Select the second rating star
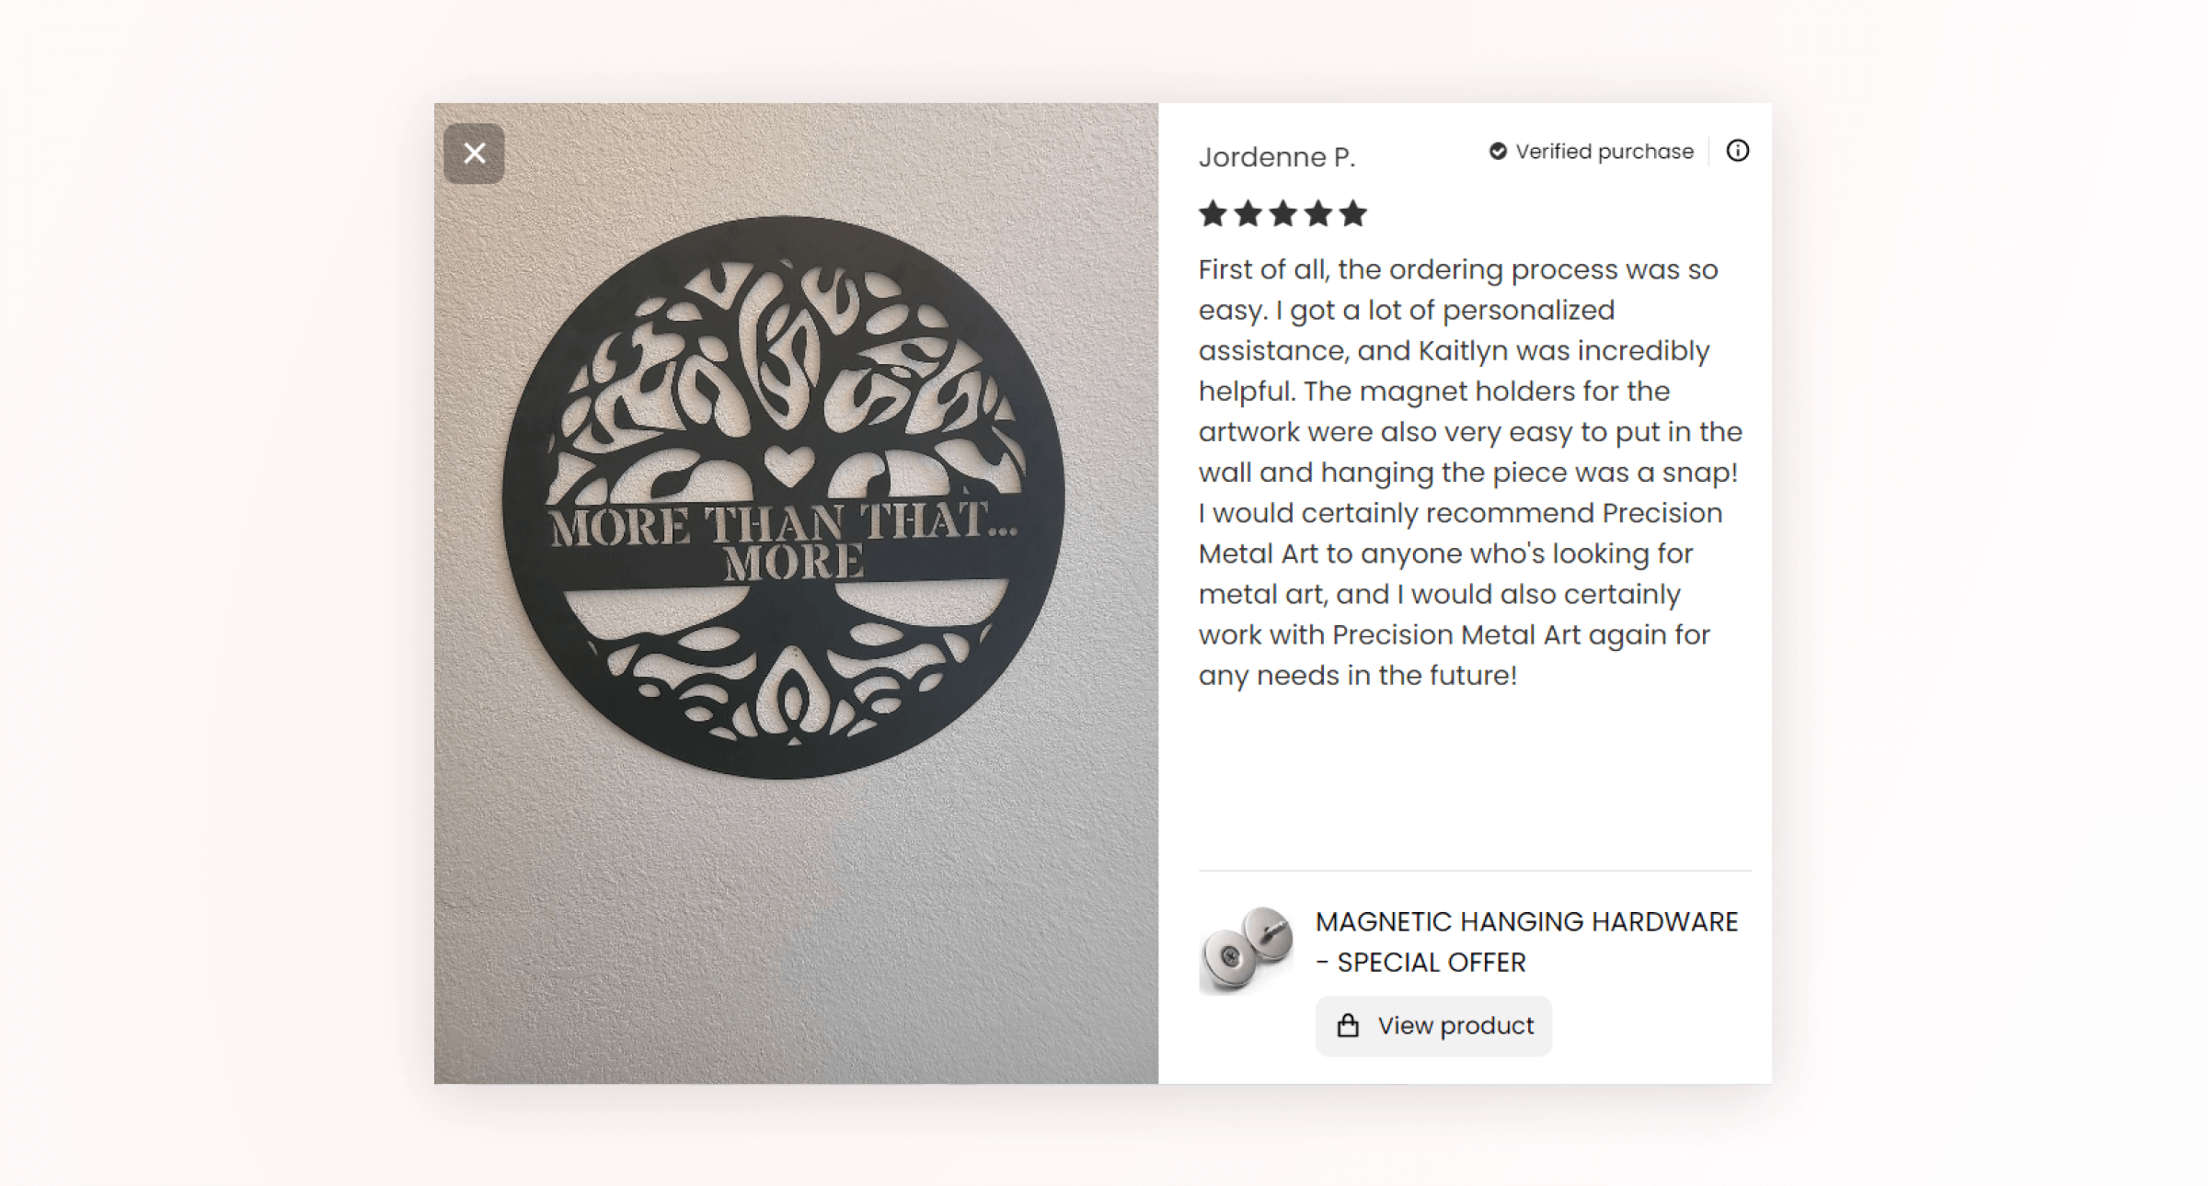The height and width of the screenshot is (1186, 2208). click(1248, 214)
